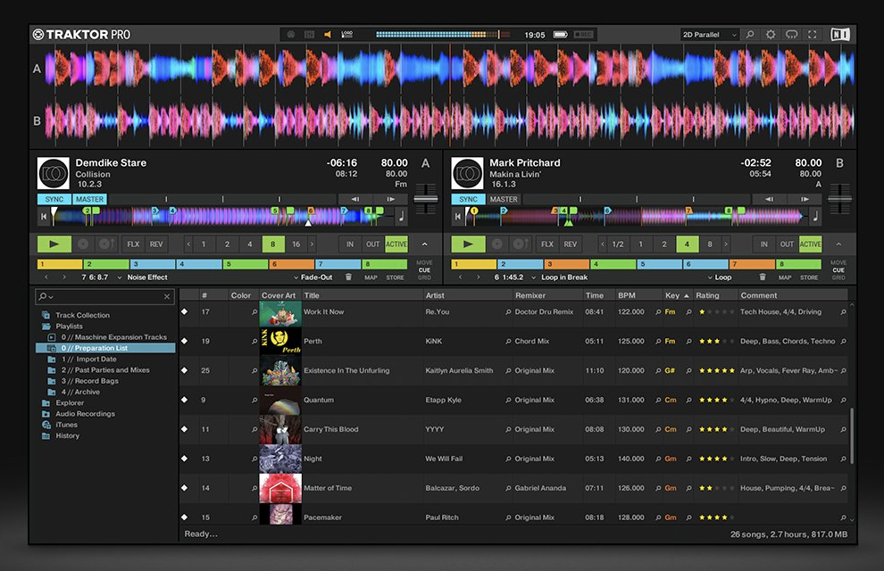The width and height of the screenshot is (884, 571).
Task: Toggle MASTER on Deck A
Action: point(89,199)
